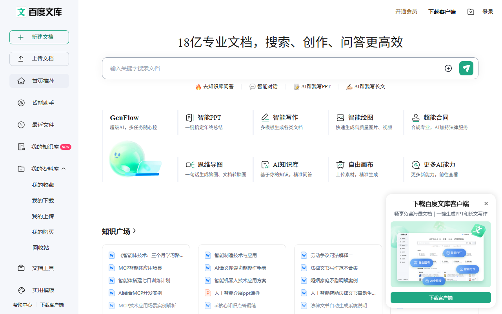502x314 pixels.
Task: Click the GenFlow mascot illustration
Action: pyautogui.click(x=135, y=159)
